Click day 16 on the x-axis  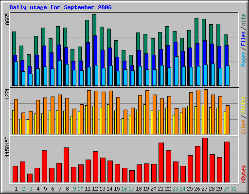124,189
